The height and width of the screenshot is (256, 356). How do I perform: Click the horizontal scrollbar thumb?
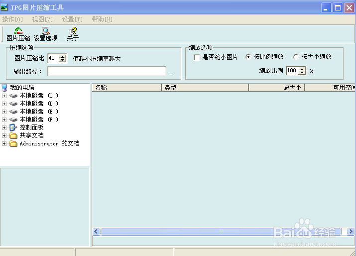point(221,232)
